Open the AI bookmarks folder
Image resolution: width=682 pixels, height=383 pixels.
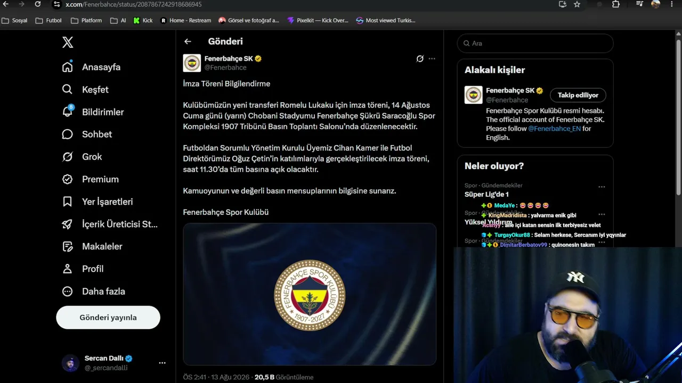[x=118, y=20]
